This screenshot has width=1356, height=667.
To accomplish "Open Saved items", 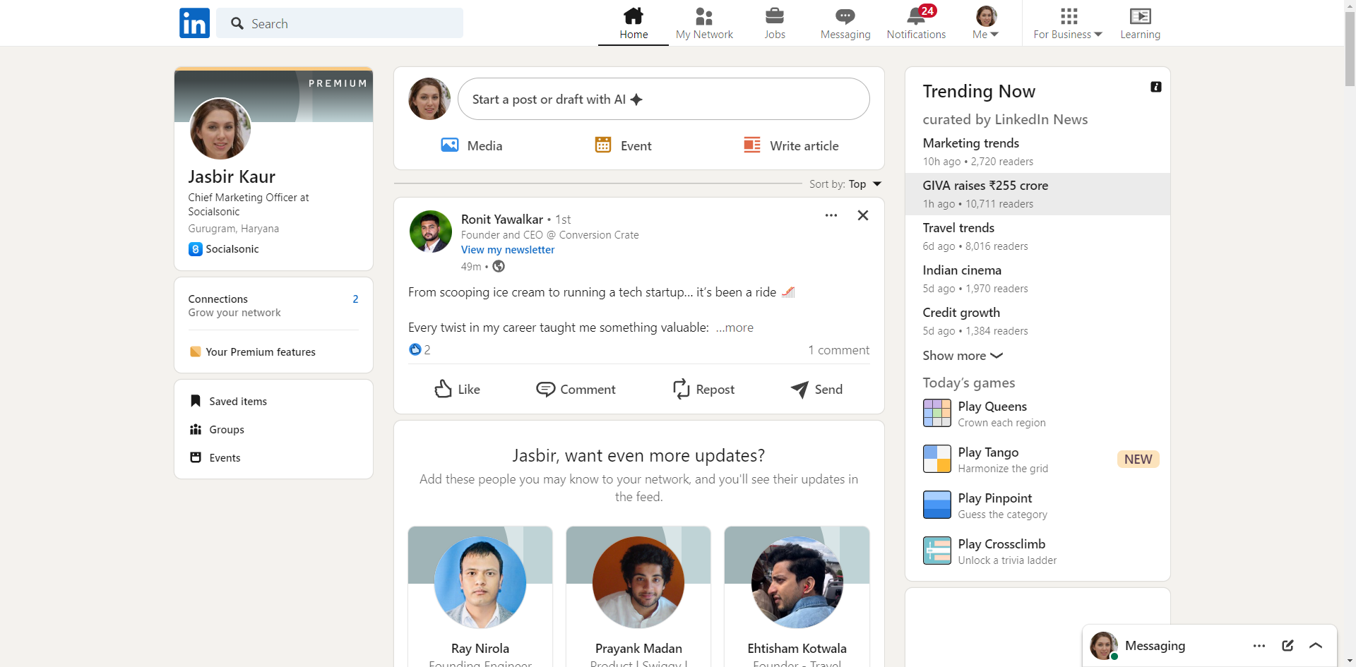I will 229,401.
